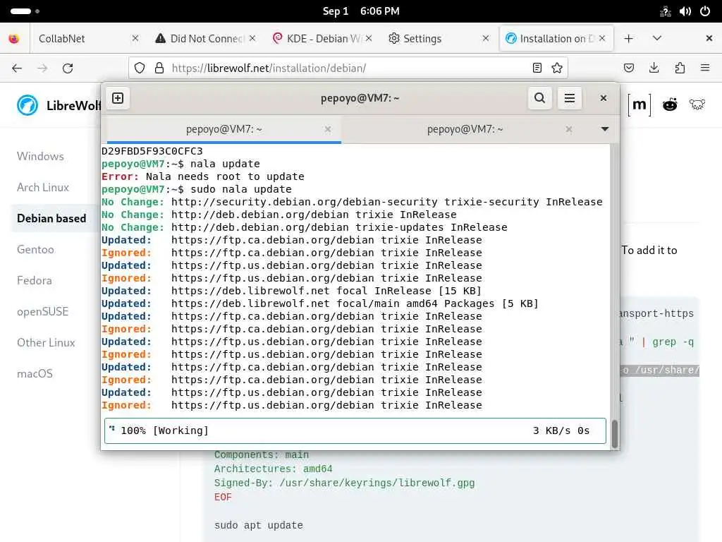This screenshot has height=542, width=722.
Task: Close the KDE - Debian Wiki tab
Action: [x=369, y=38]
